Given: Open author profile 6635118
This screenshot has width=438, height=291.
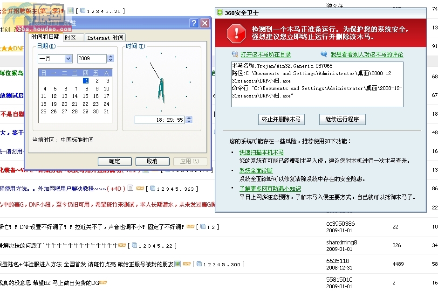Looking at the screenshot, I should (338, 261).
